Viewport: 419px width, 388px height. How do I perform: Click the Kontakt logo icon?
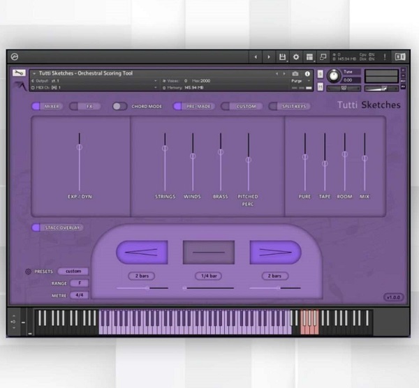pos(15,57)
